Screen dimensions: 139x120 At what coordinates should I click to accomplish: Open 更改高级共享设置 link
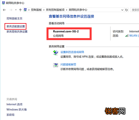[x=17, y=32]
